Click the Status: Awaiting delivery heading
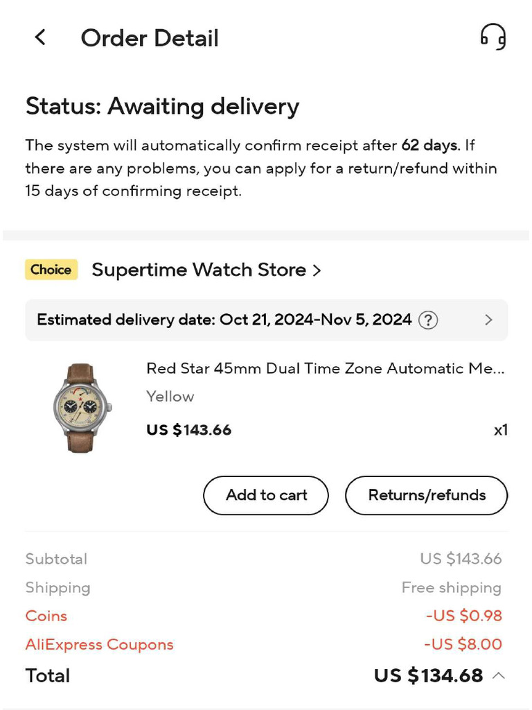The image size is (532, 710). [x=162, y=106]
